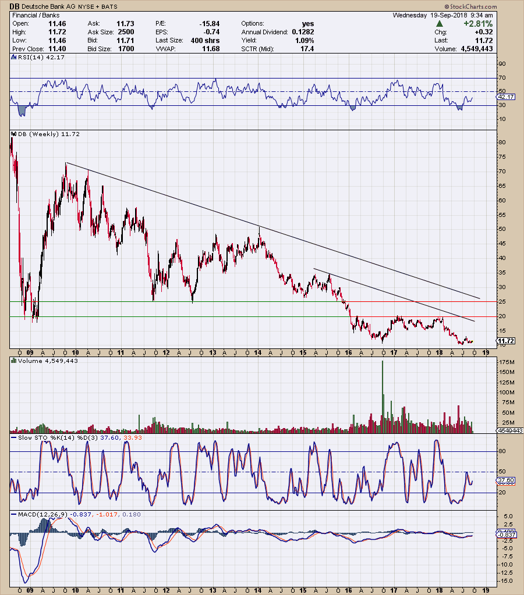Click the +2.81% percent change
Image resolution: width=524 pixels, height=595 pixels.
coord(478,23)
